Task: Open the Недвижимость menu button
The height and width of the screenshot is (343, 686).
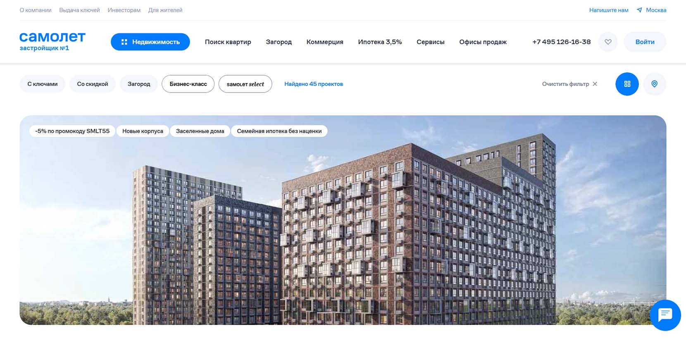Action: [x=150, y=42]
